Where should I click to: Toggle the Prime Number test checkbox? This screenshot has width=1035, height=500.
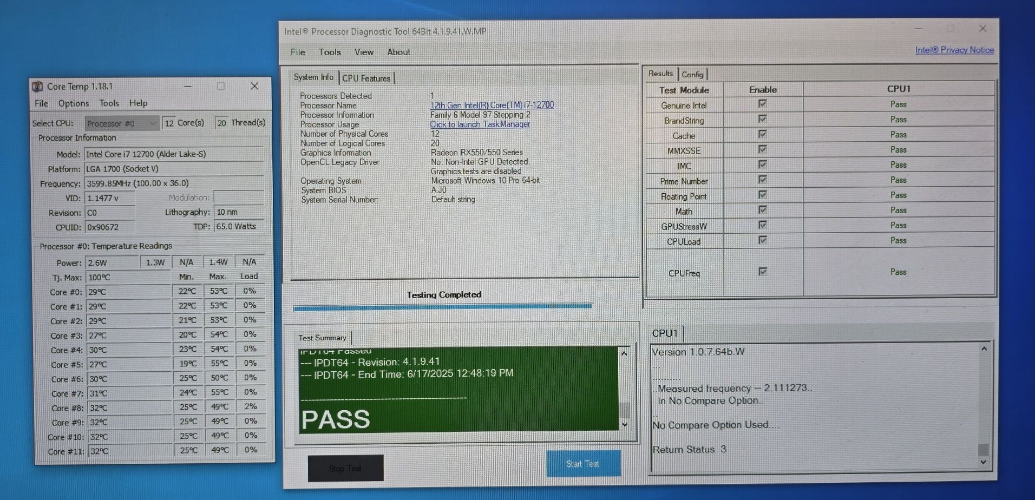(762, 180)
